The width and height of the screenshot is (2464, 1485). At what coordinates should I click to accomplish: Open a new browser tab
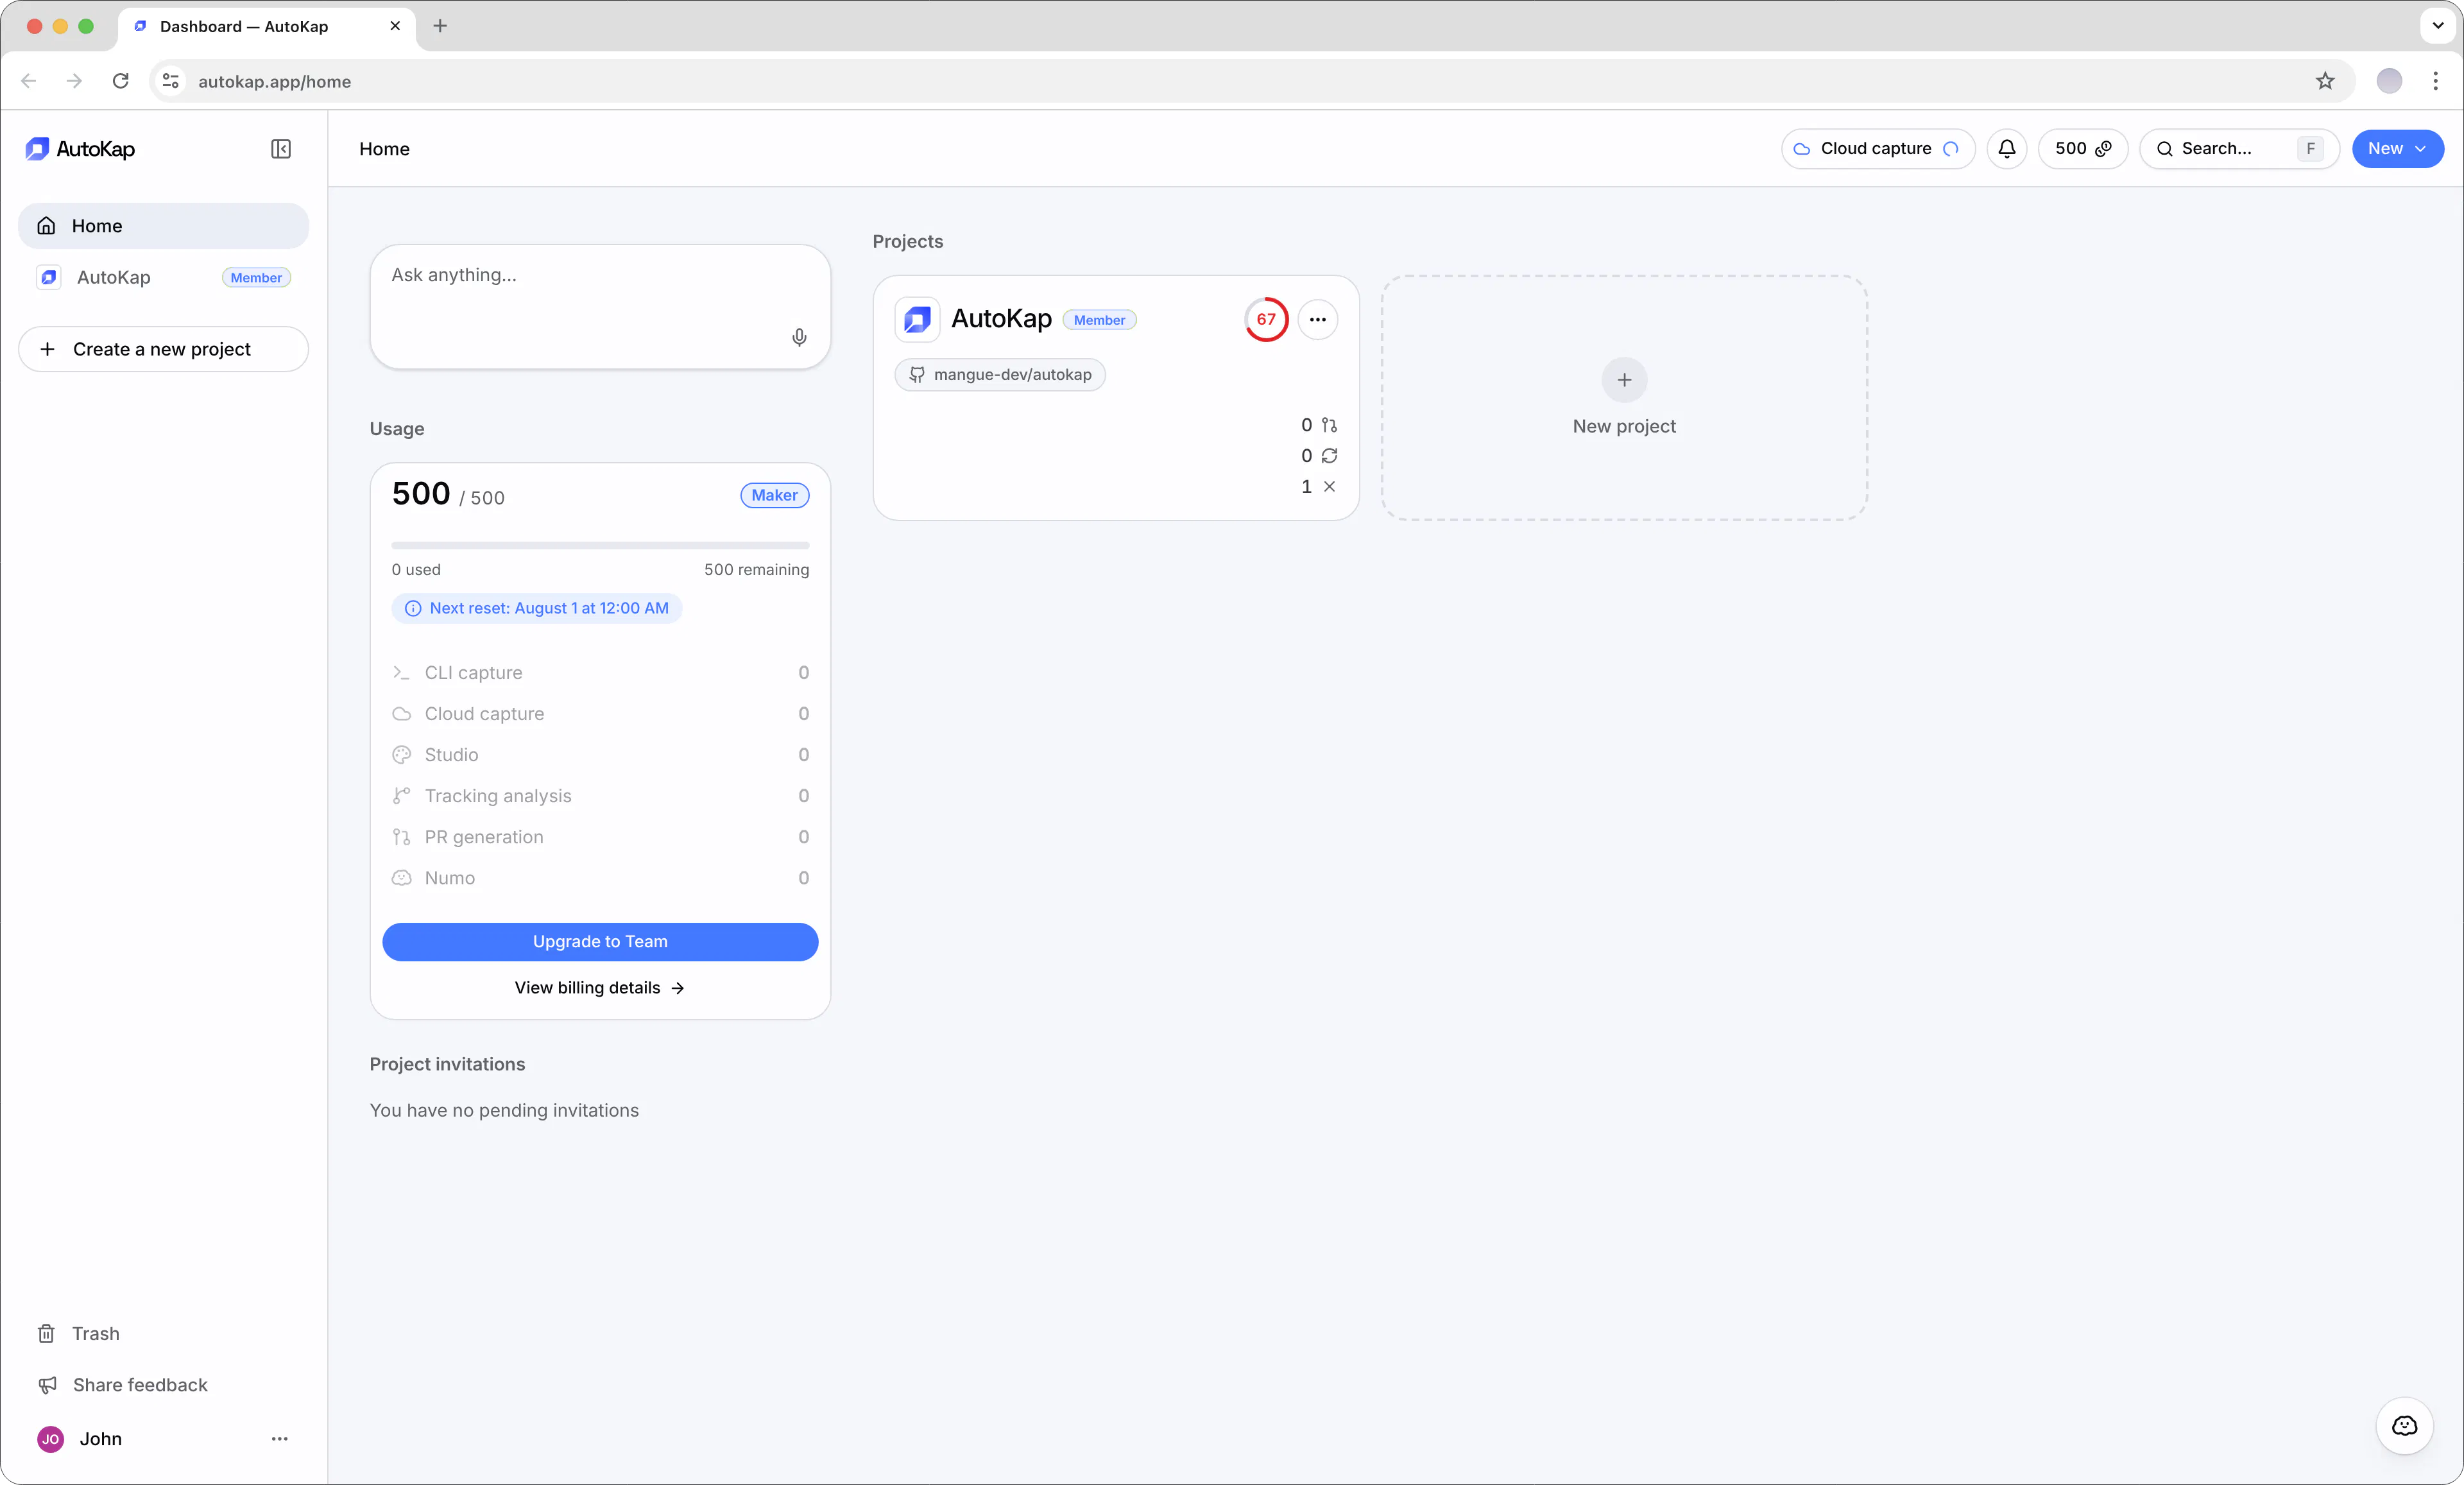click(x=440, y=26)
